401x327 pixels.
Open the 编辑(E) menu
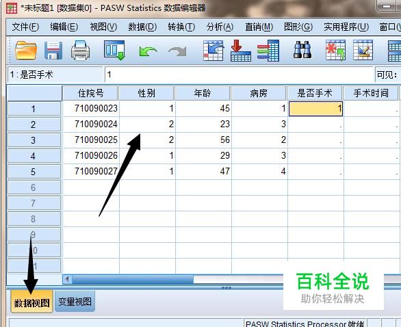tap(64, 27)
